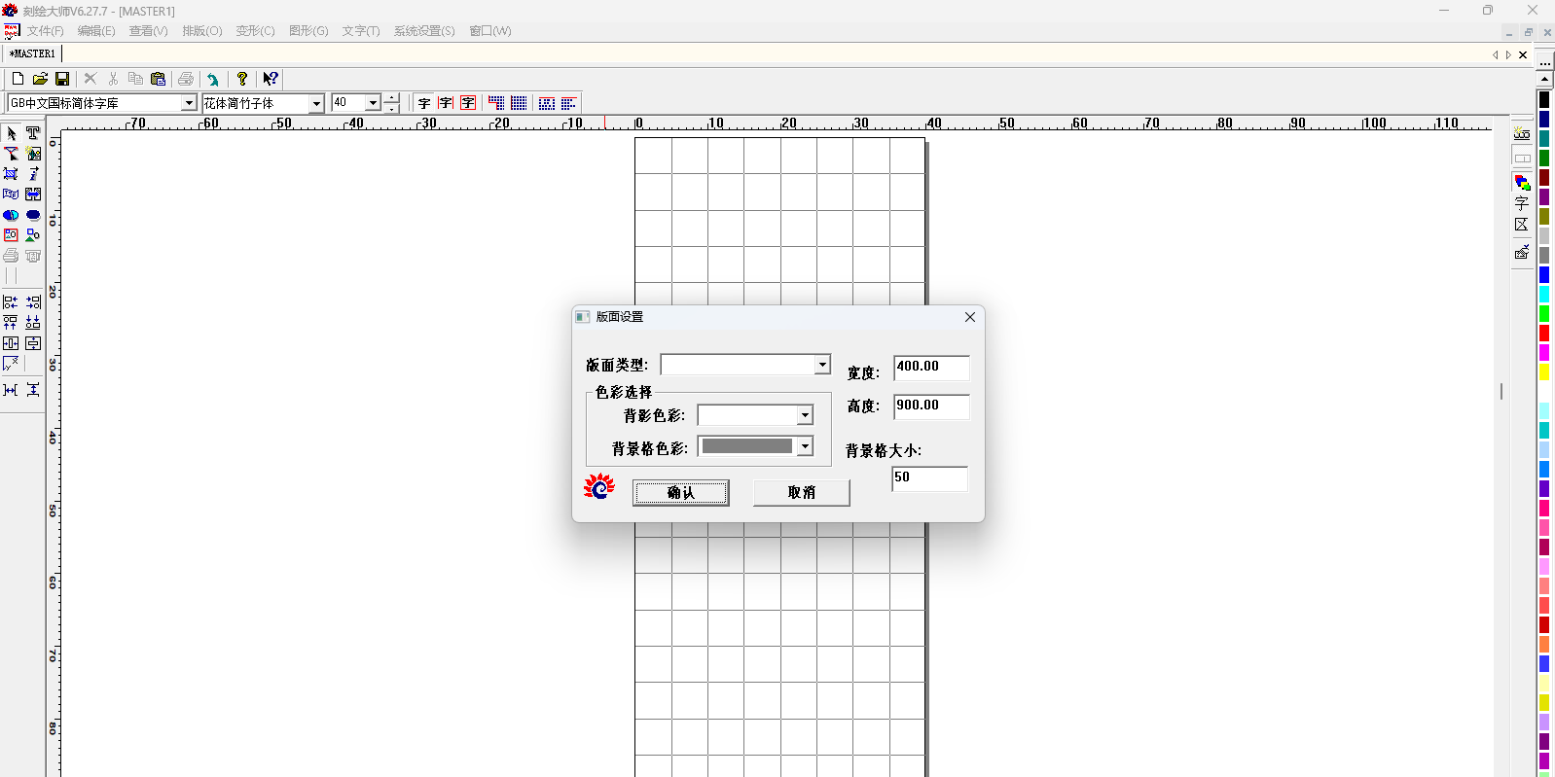Click the Open file folder icon

[40, 79]
